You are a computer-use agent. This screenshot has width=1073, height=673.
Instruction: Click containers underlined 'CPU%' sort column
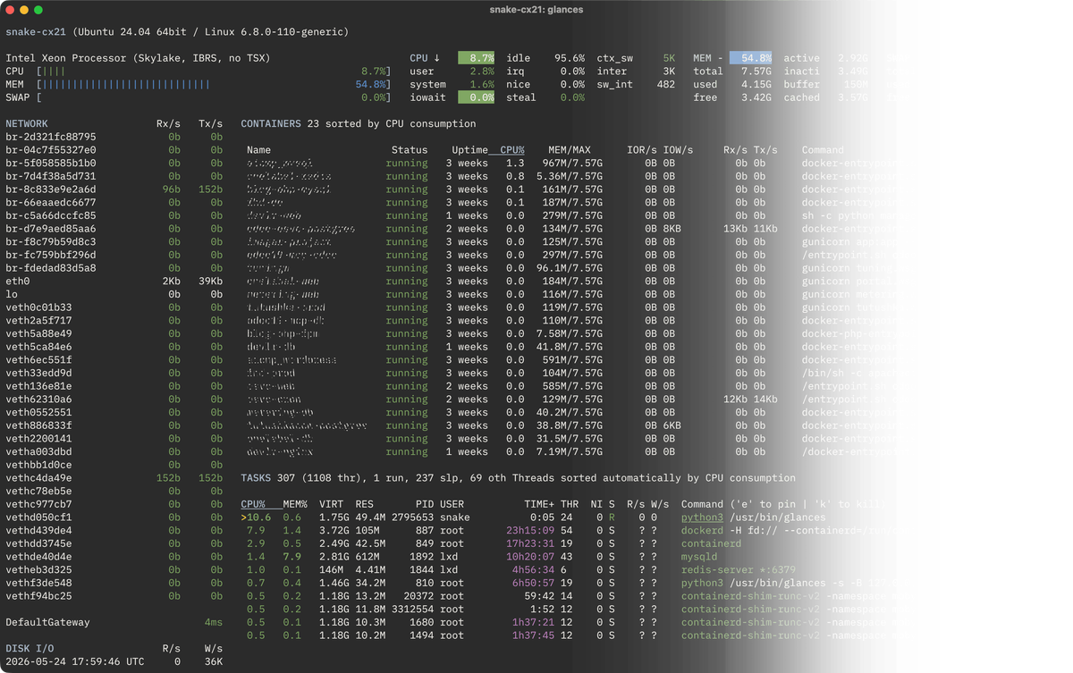click(512, 150)
